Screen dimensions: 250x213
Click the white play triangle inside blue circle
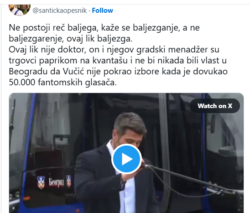[x=127, y=159]
